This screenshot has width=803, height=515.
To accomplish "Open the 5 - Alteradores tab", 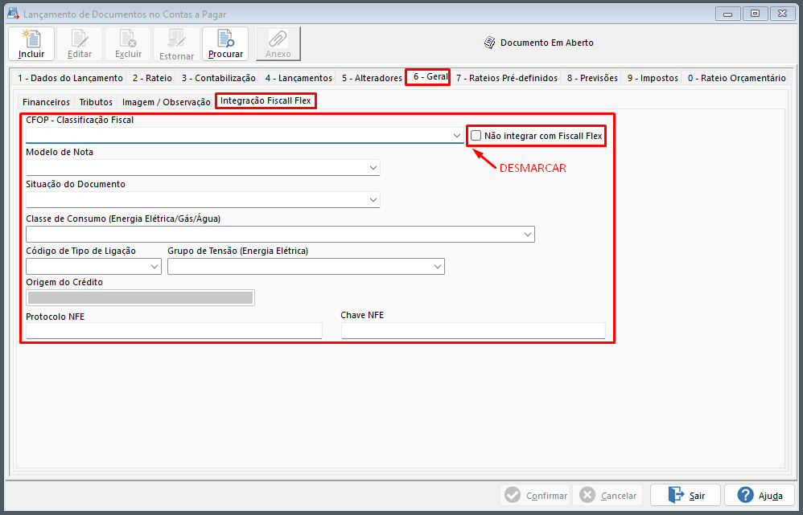I will pos(372,78).
